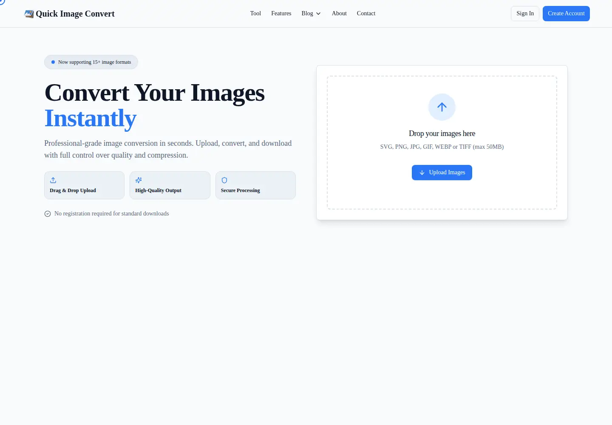This screenshot has width=612, height=425.
Task: Click the blue dot in the formats badge
Action: (x=53, y=62)
